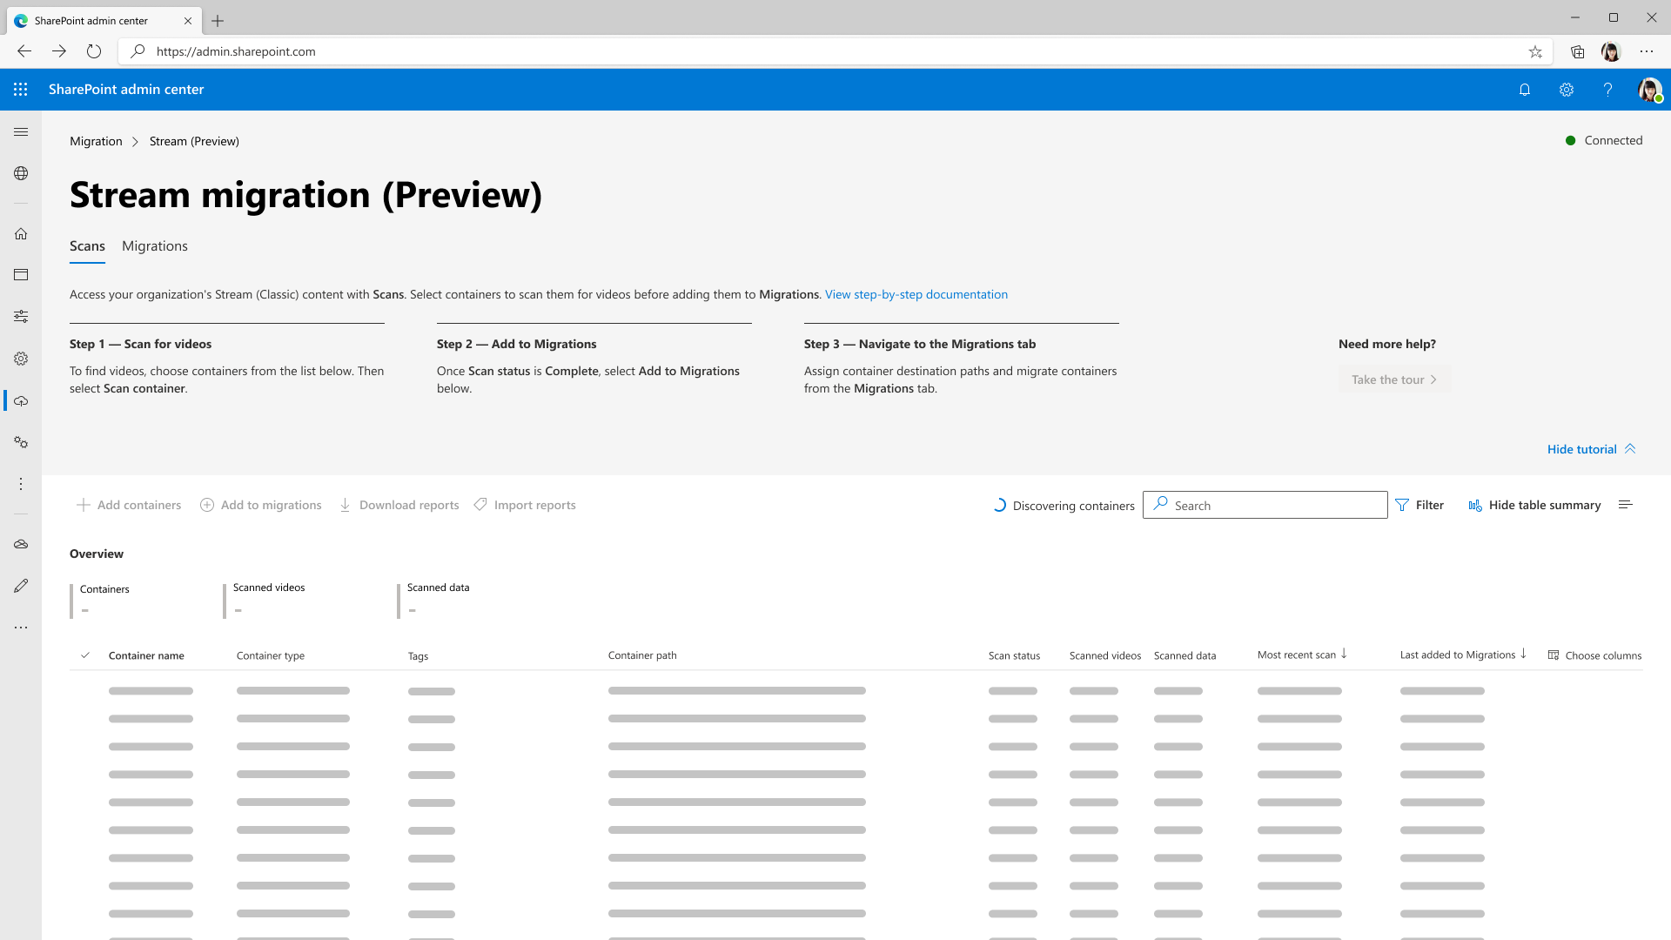This screenshot has height=940, width=1671.
Task: Select the Scans tab
Action: pyautogui.click(x=87, y=245)
